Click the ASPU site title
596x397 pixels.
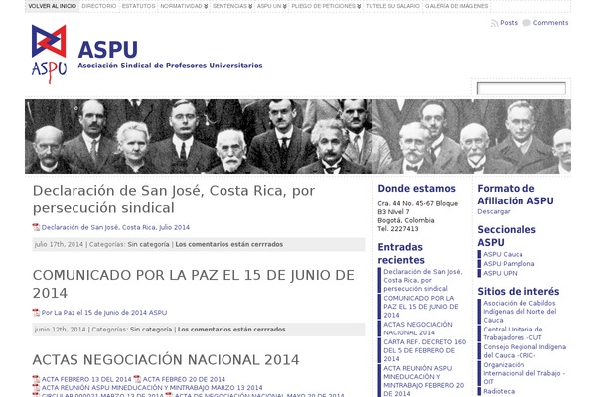pyautogui.click(x=108, y=50)
